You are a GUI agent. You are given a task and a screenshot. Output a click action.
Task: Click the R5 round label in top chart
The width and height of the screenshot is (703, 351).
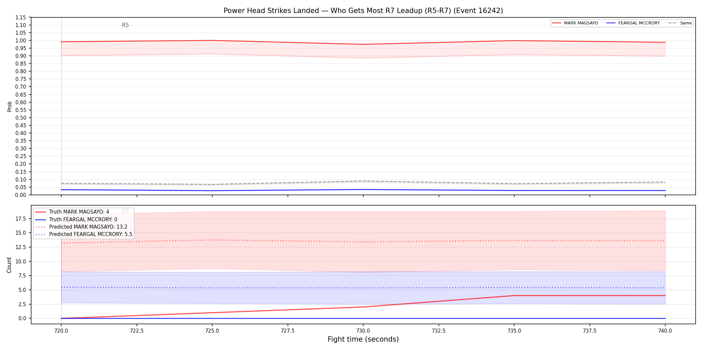125,25
